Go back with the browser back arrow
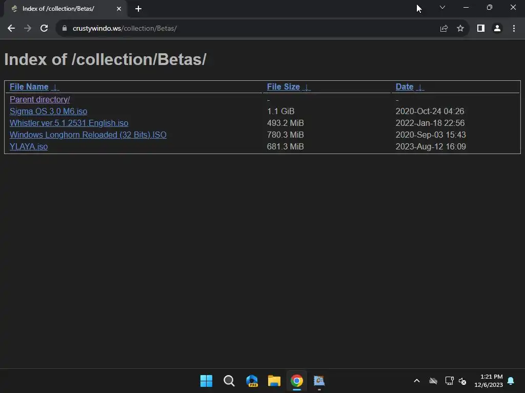This screenshot has width=525, height=393. coord(11,29)
